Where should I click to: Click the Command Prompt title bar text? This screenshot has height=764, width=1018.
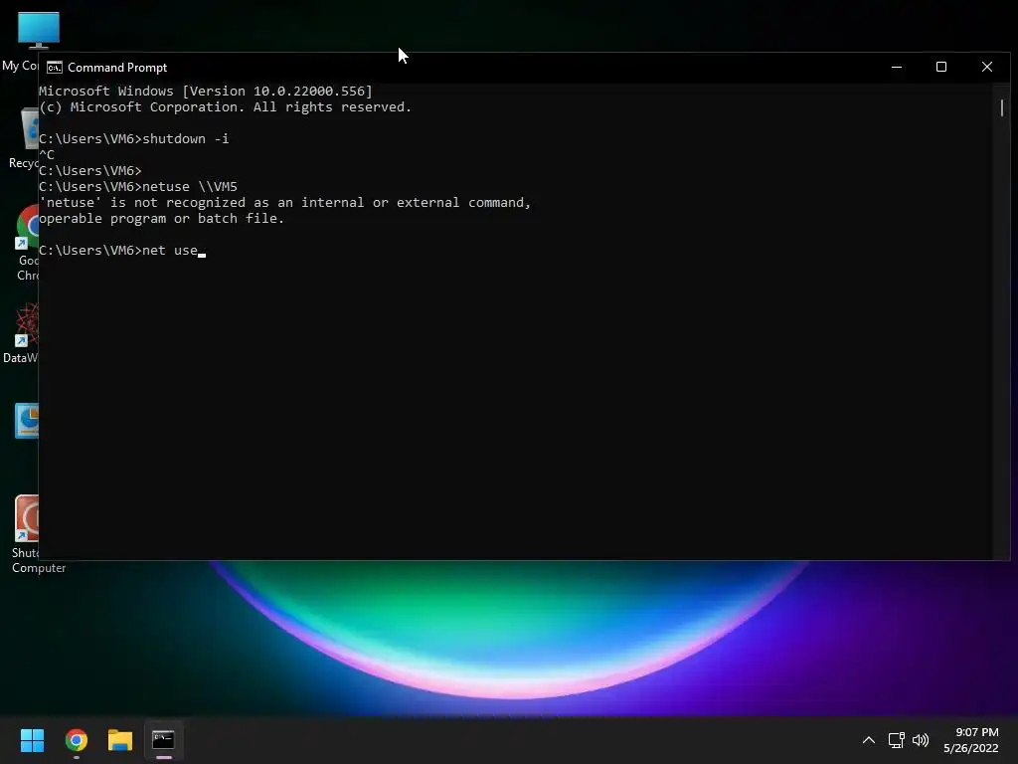pyautogui.click(x=117, y=68)
